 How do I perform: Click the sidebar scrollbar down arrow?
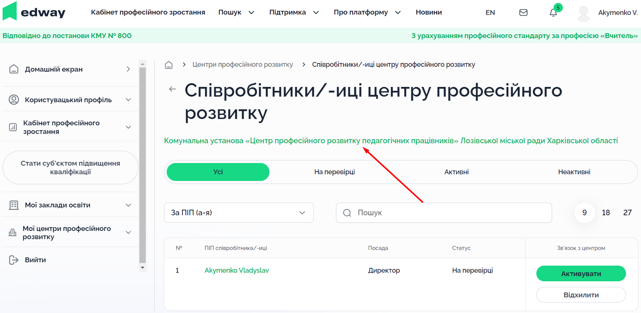coord(142,267)
